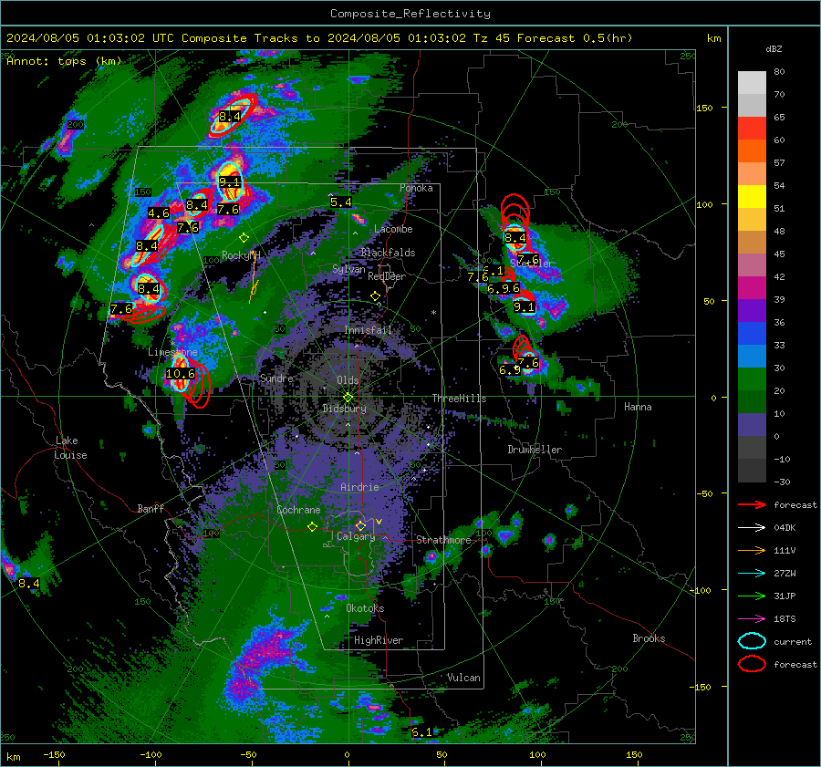The image size is (821, 767).
Task: Select the 80 dBZ color swatch
Action: pos(752,82)
